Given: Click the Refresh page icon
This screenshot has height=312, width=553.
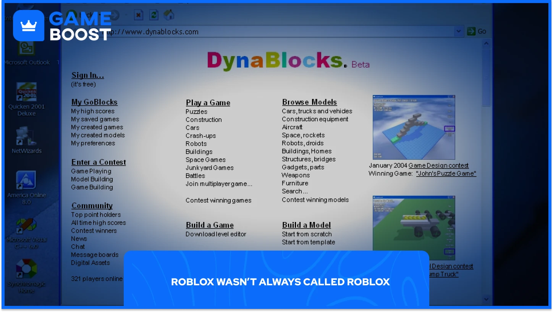Looking at the screenshot, I should pos(154,15).
